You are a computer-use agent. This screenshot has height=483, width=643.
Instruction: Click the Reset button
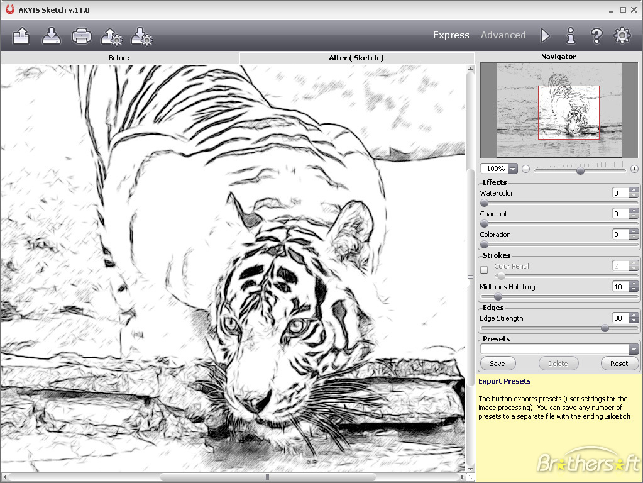618,364
